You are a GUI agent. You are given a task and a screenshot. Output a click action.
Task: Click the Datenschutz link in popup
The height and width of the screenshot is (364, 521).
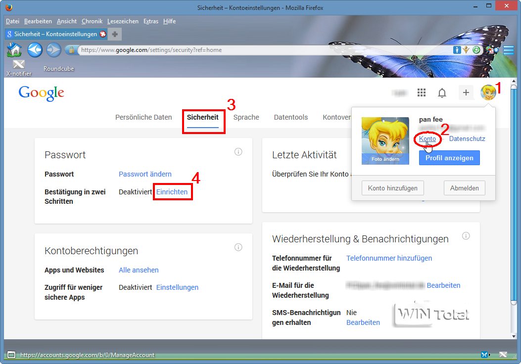click(467, 138)
